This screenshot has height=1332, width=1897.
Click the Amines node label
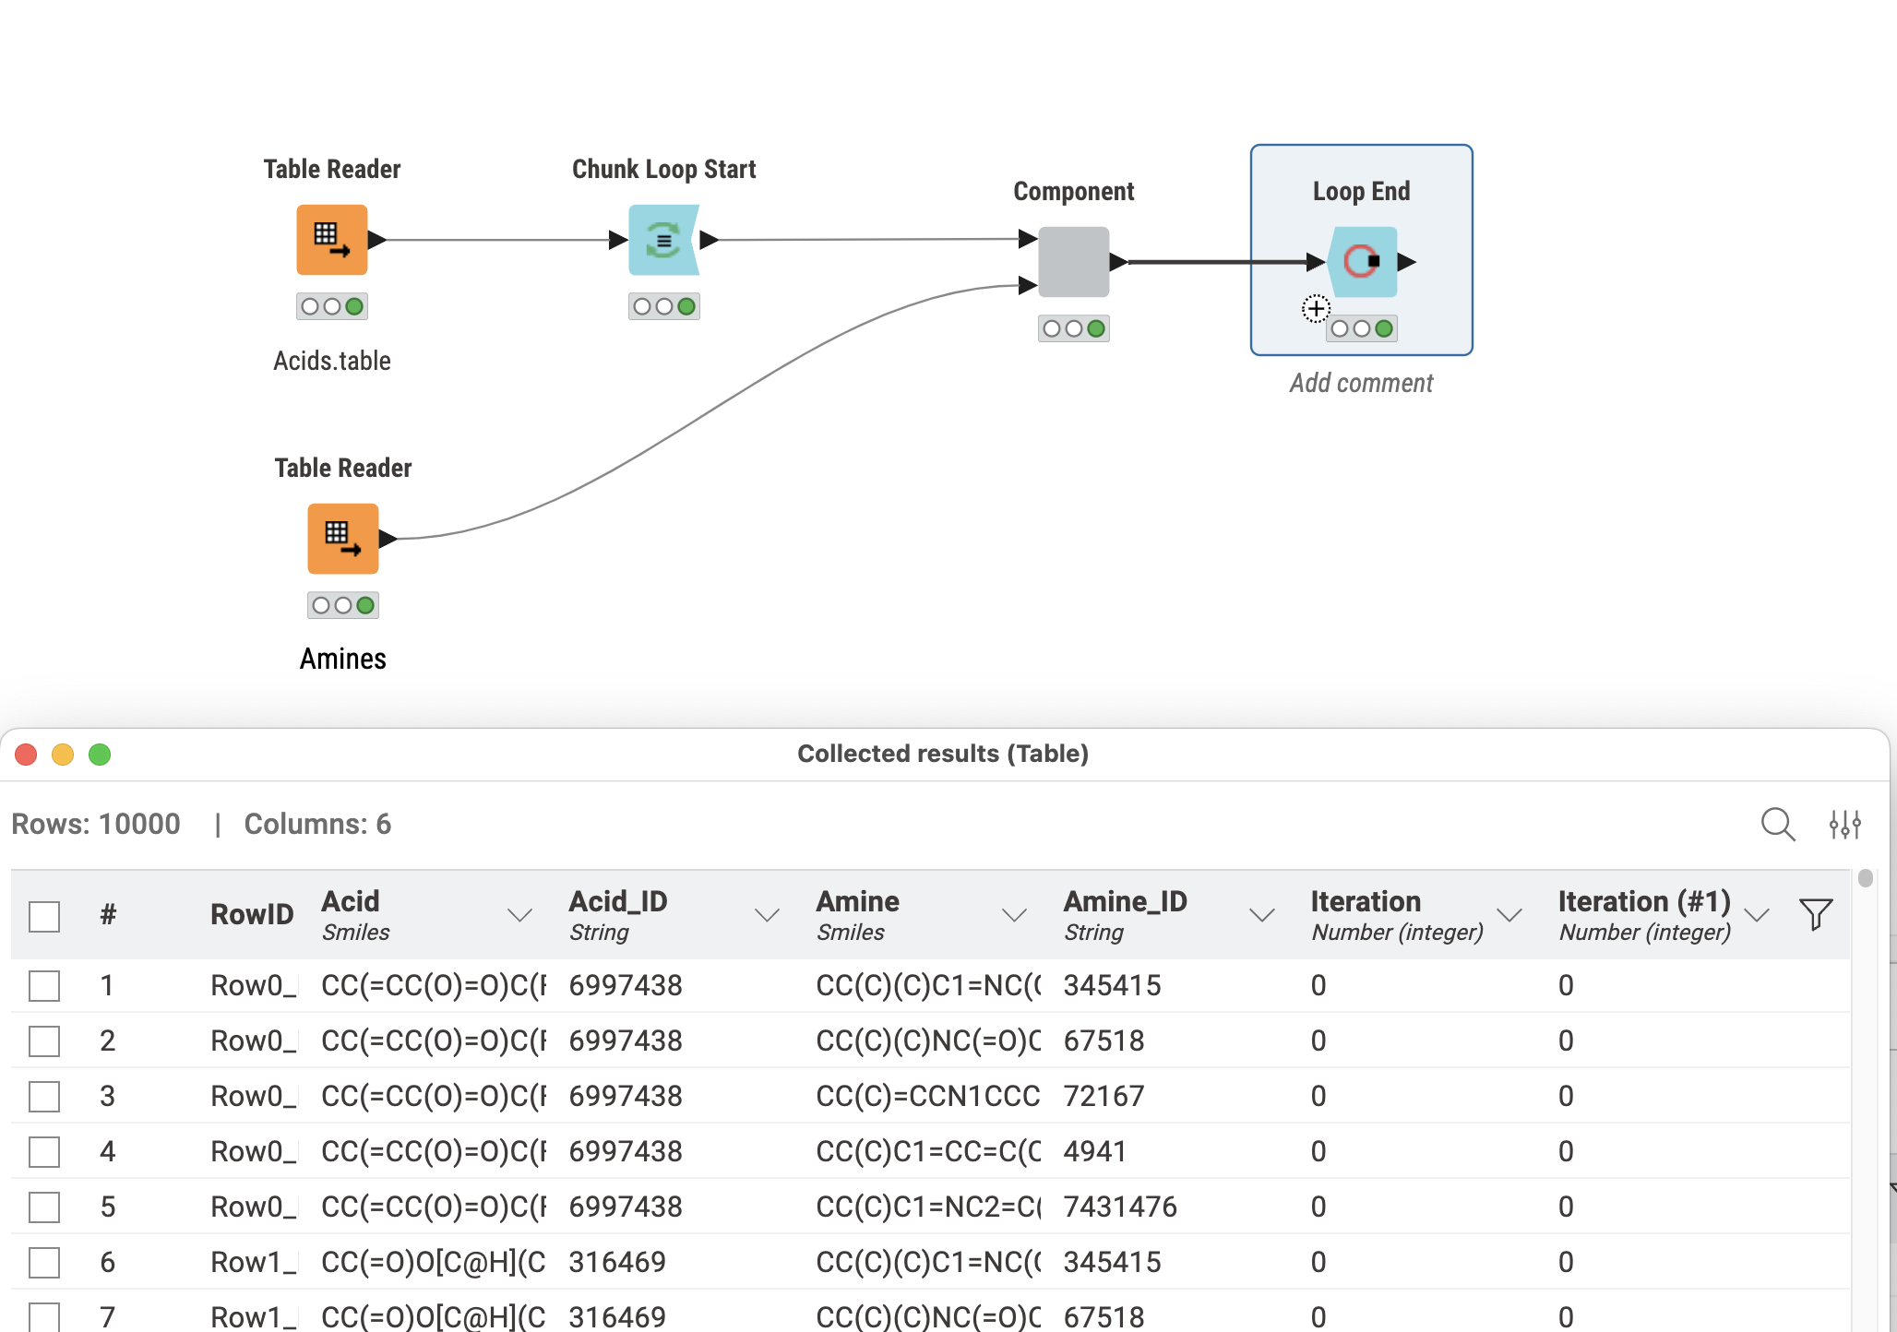tap(343, 659)
